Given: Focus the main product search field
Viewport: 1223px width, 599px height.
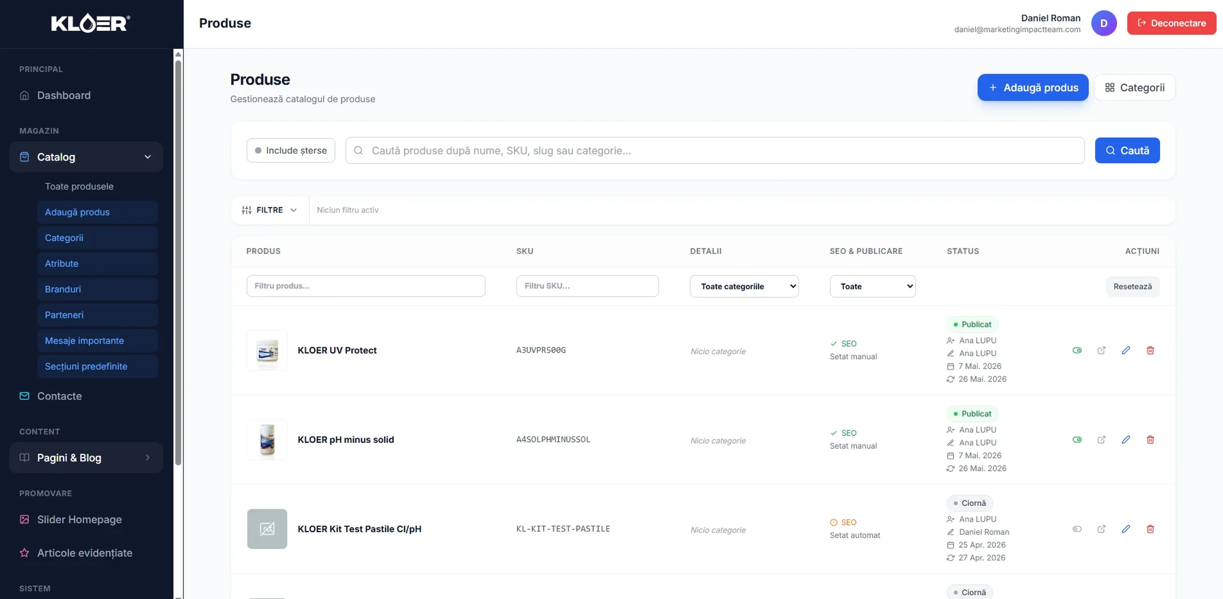Looking at the screenshot, I should tap(714, 150).
